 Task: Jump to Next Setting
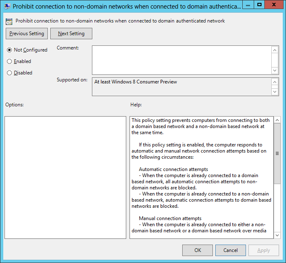tap(71, 34)
